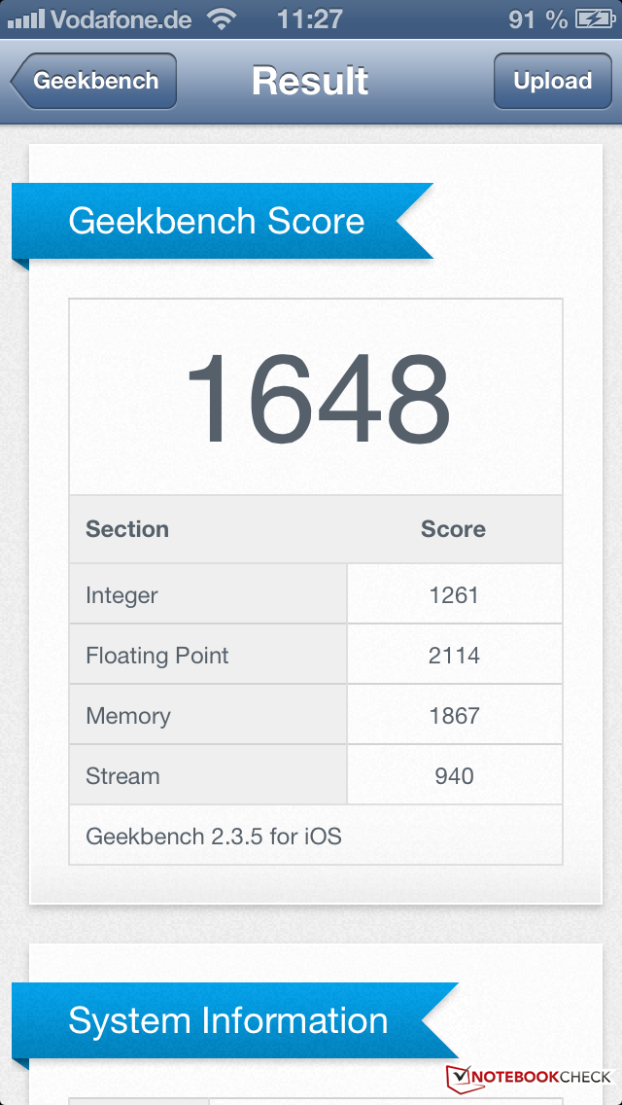Tap the cellular signal bars icon
Image resolution: width=622 pixels, height=1105 pixels.
coord(26,18)
